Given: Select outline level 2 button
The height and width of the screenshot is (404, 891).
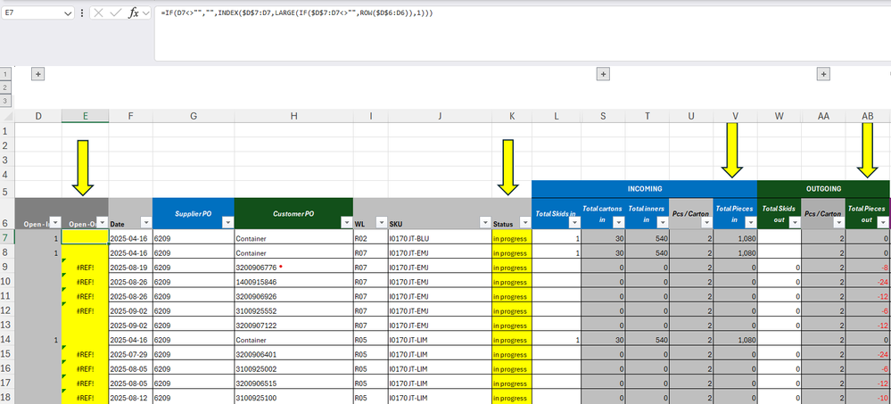Looking at the screenshot, I should pos(5,87).
